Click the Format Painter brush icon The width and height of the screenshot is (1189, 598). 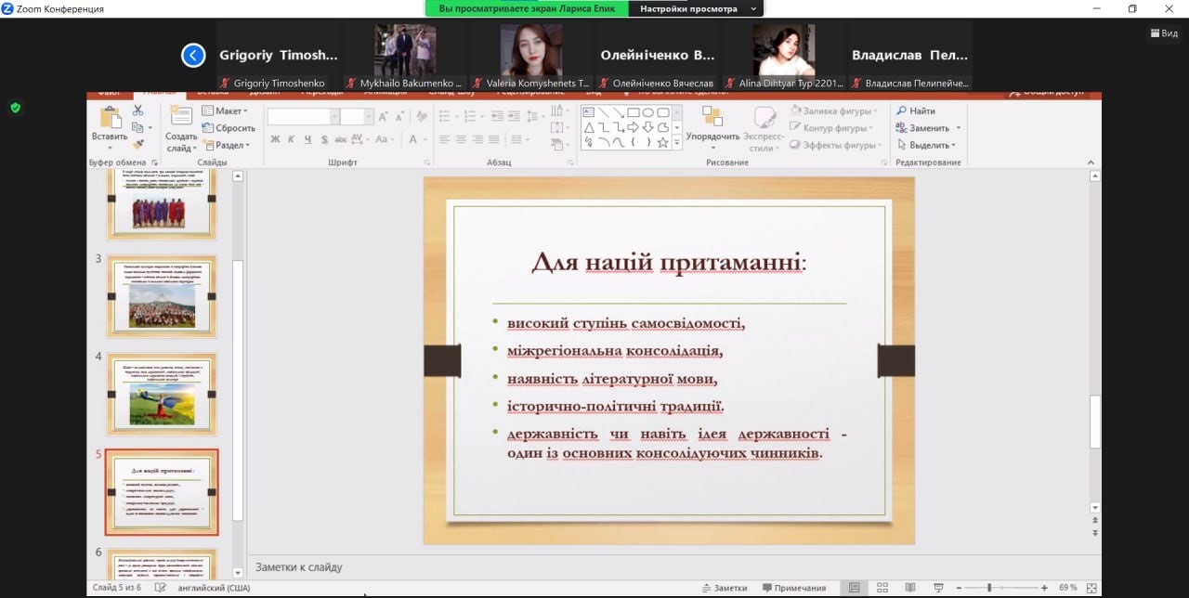[137, 144]
